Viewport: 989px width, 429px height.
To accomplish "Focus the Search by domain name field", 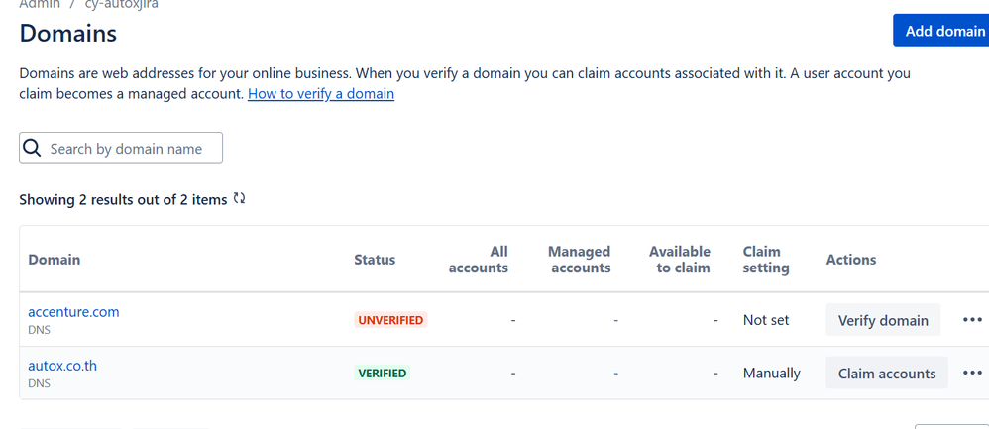I will 121,148.
